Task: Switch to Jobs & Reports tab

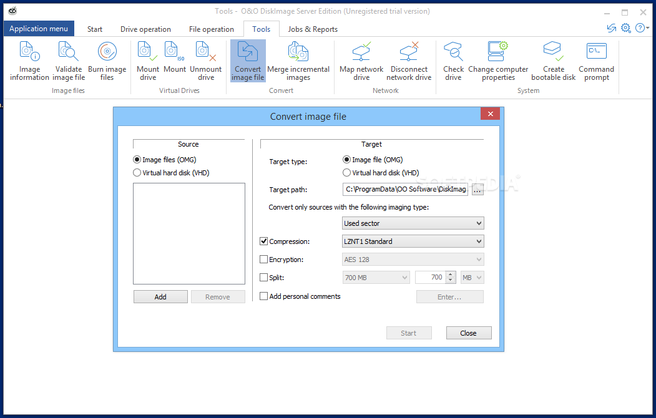Action: point(313,29)
